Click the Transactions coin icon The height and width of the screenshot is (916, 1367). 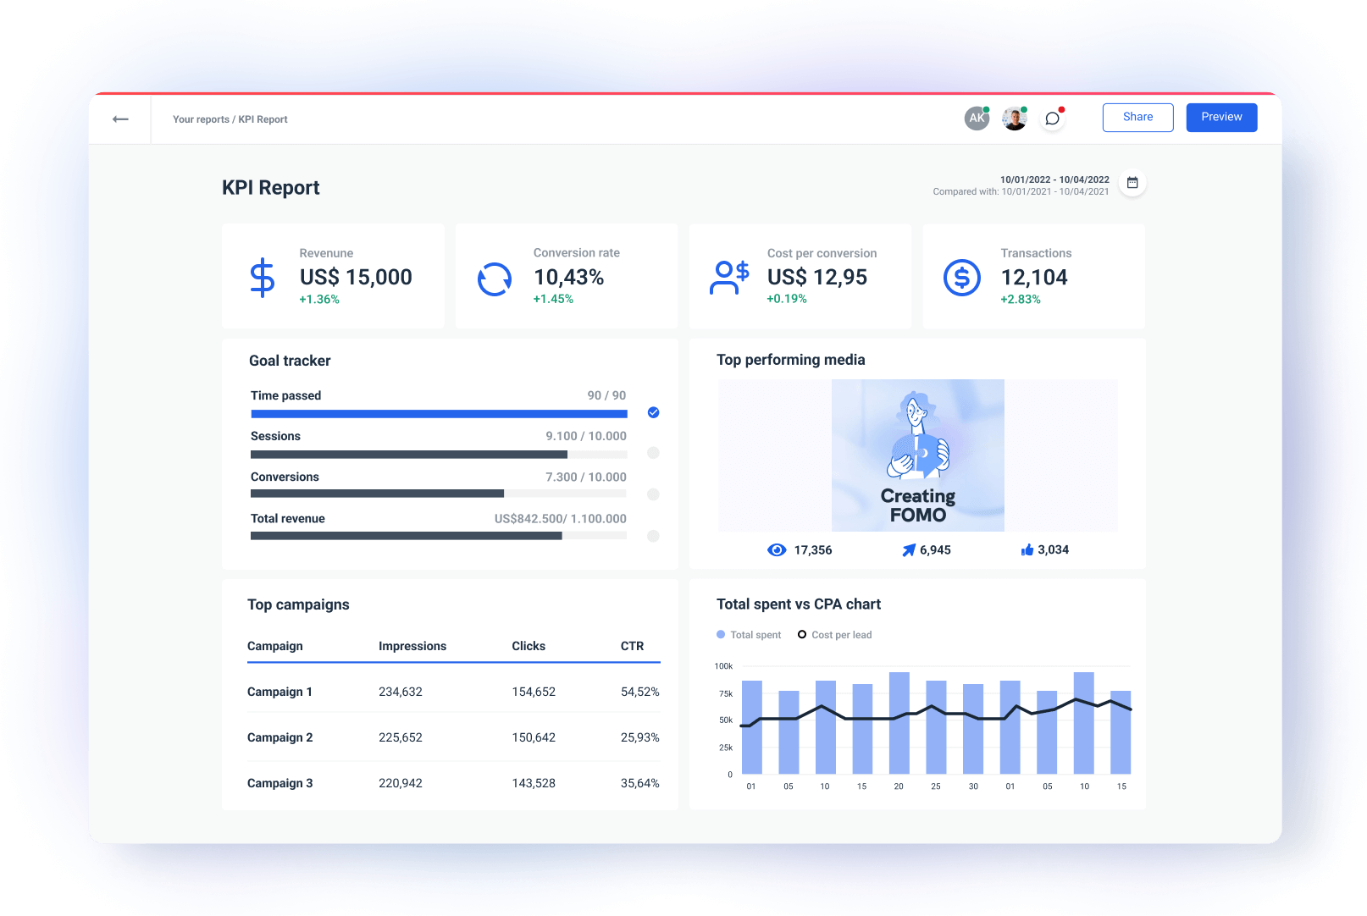coord(961,277)
